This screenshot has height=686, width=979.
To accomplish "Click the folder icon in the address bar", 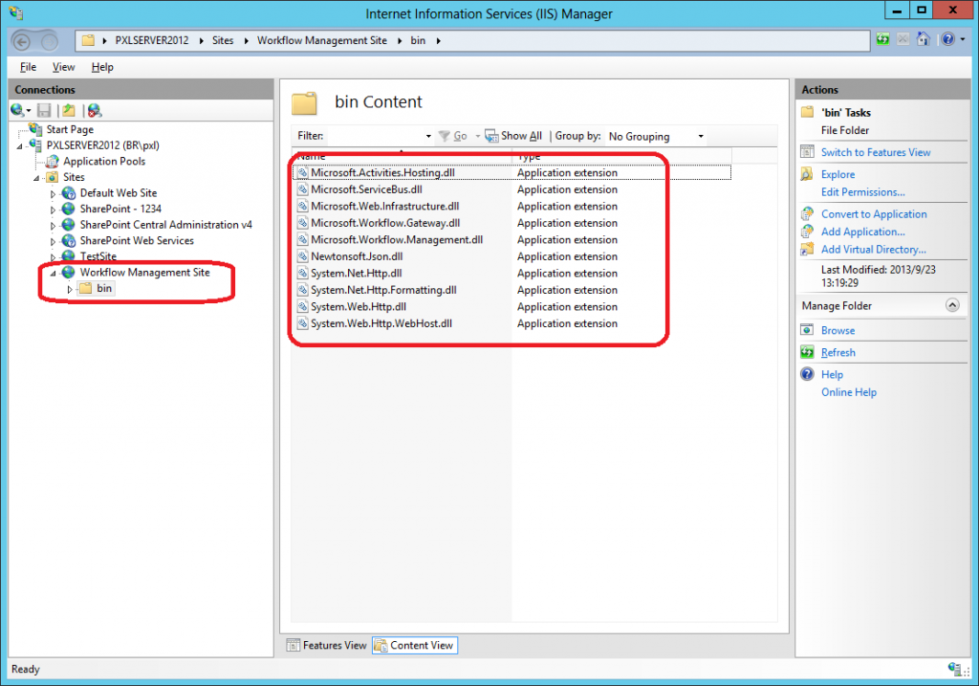I will 88,40.
